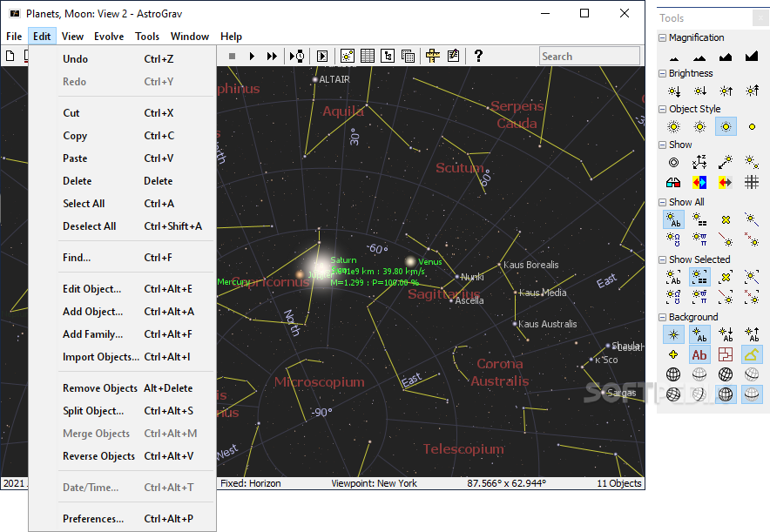This screenshot has height=532, width=770.
Task: Toggle Show All labels (sun Ab) icon
Action: coord(674,219)
